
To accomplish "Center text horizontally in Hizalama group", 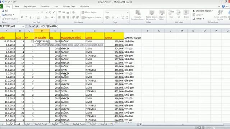I will pyautogui.click(x=64, y=18).
